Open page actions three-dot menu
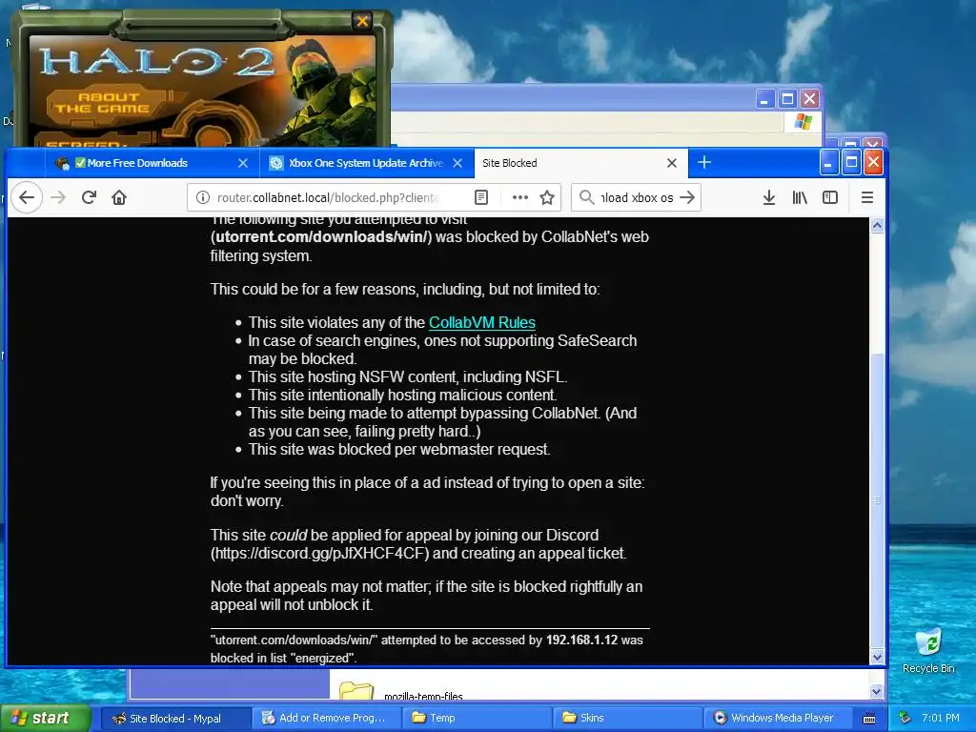The width and height of the screenshot is (976, 732). click(x=519, y=198)
